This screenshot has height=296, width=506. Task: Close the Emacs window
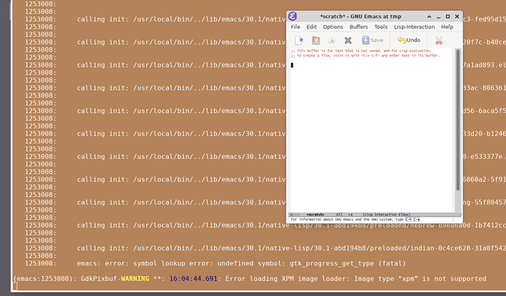tap(457, 16)
